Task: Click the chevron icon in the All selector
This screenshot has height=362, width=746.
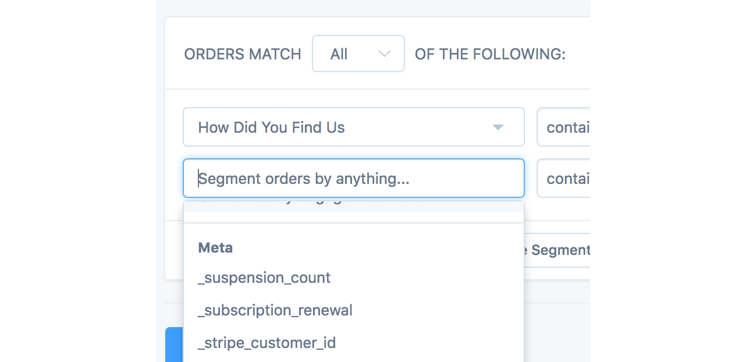Action: tap(384, 54)
